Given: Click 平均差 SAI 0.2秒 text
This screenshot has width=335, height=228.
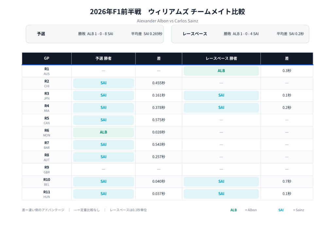Looking at the screenshot, I should point(290,34).
